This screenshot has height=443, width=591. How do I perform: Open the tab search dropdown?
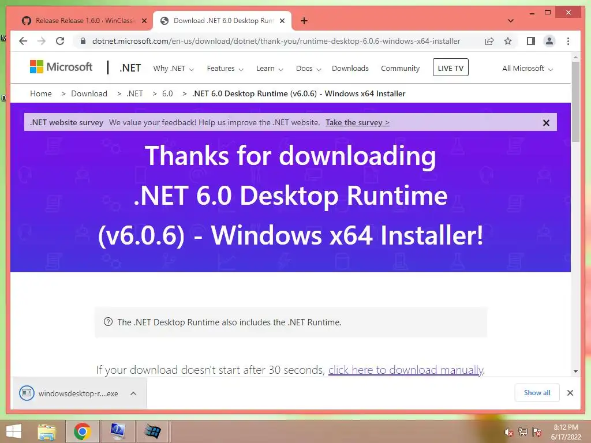[x=511, y=21]
